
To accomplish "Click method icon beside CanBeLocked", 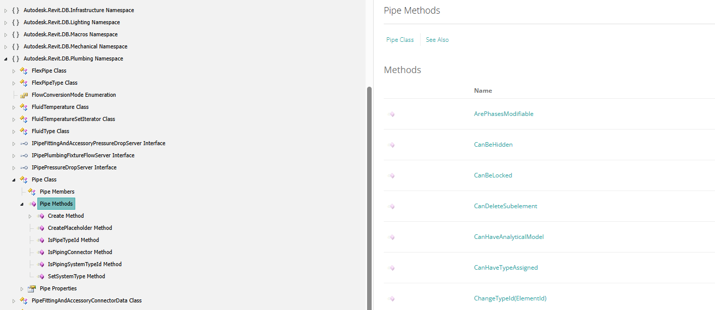I will tap(391, 176).
